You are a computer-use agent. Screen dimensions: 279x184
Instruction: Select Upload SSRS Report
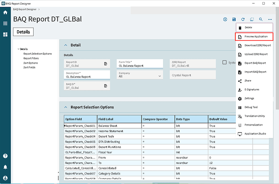tap(254, 54)
